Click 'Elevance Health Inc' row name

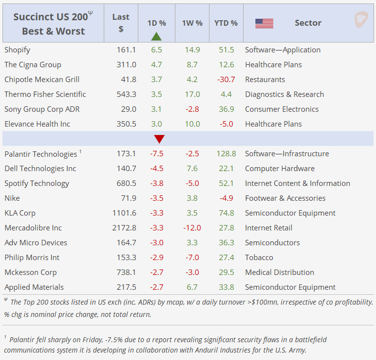[x=38, y=124]
